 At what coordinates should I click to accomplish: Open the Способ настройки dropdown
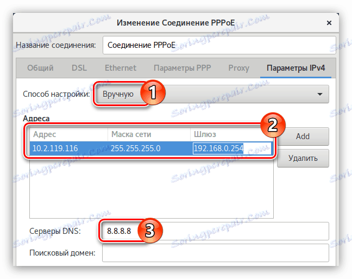click(212, 94)
